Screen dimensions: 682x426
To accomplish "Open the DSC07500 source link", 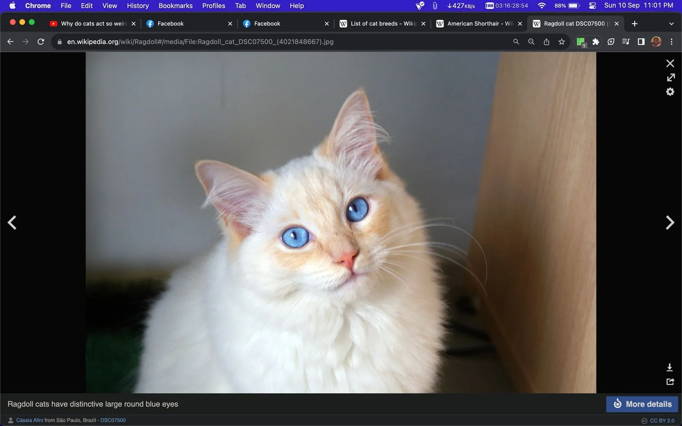I will tap(113, 420).
